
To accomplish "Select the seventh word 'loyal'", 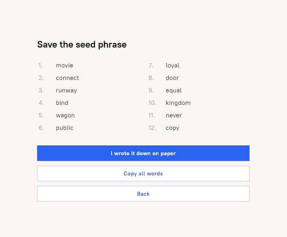I will [x=173, y=65].
